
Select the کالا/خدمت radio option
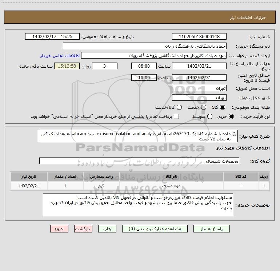click(179, 107)
